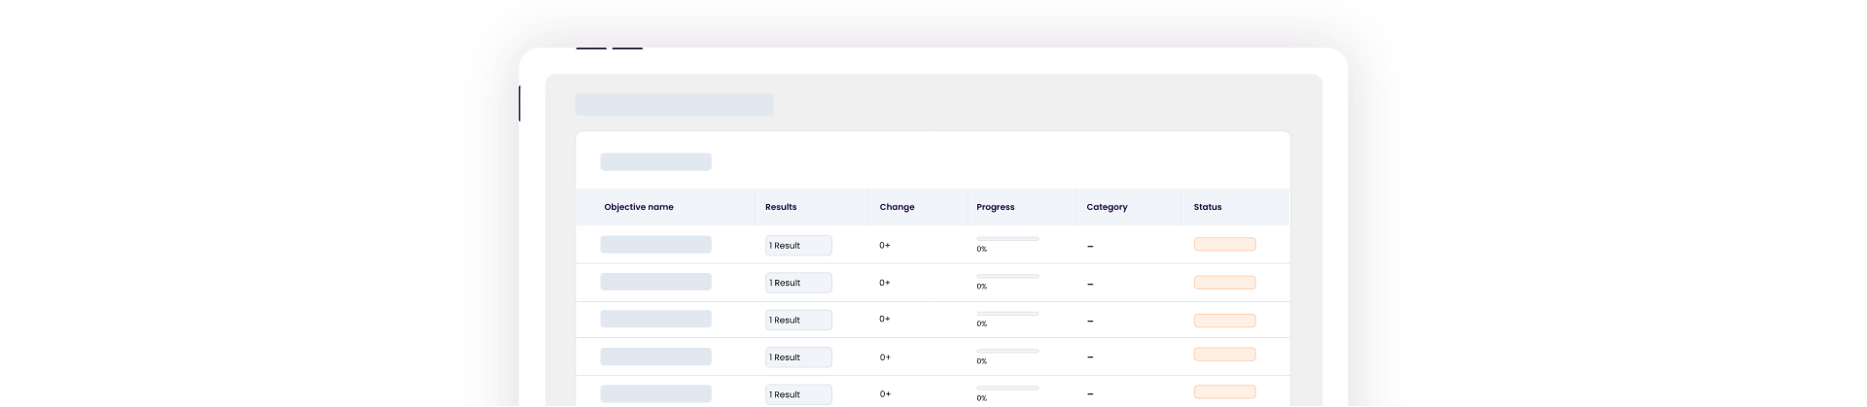Screen dimensions: 1867x407
Task: Click the third row's 0% progress bar
Action: pyautogui.click(x=1007, y=314)
